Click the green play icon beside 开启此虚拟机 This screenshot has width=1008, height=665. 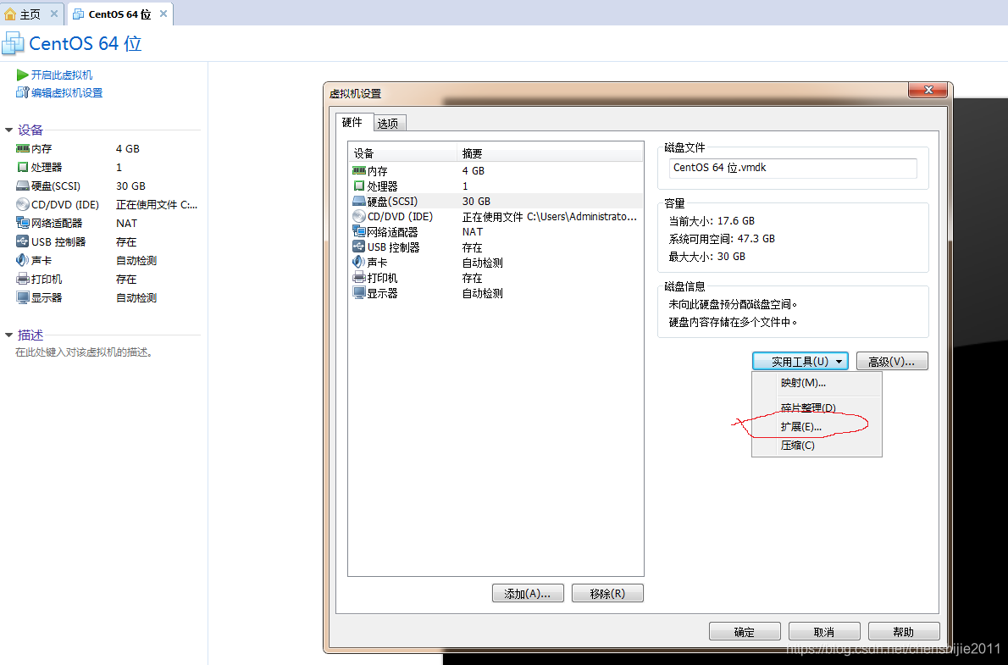pos(21,74)
